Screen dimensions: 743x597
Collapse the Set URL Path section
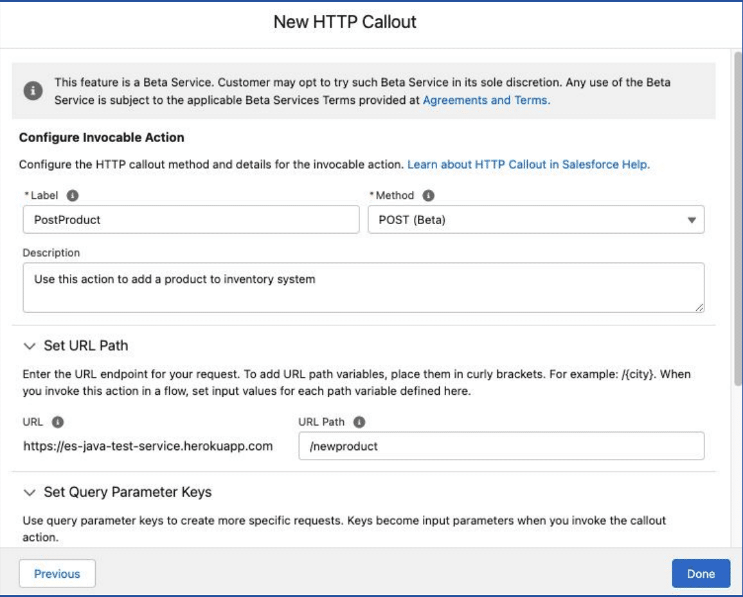click(29, 346)
